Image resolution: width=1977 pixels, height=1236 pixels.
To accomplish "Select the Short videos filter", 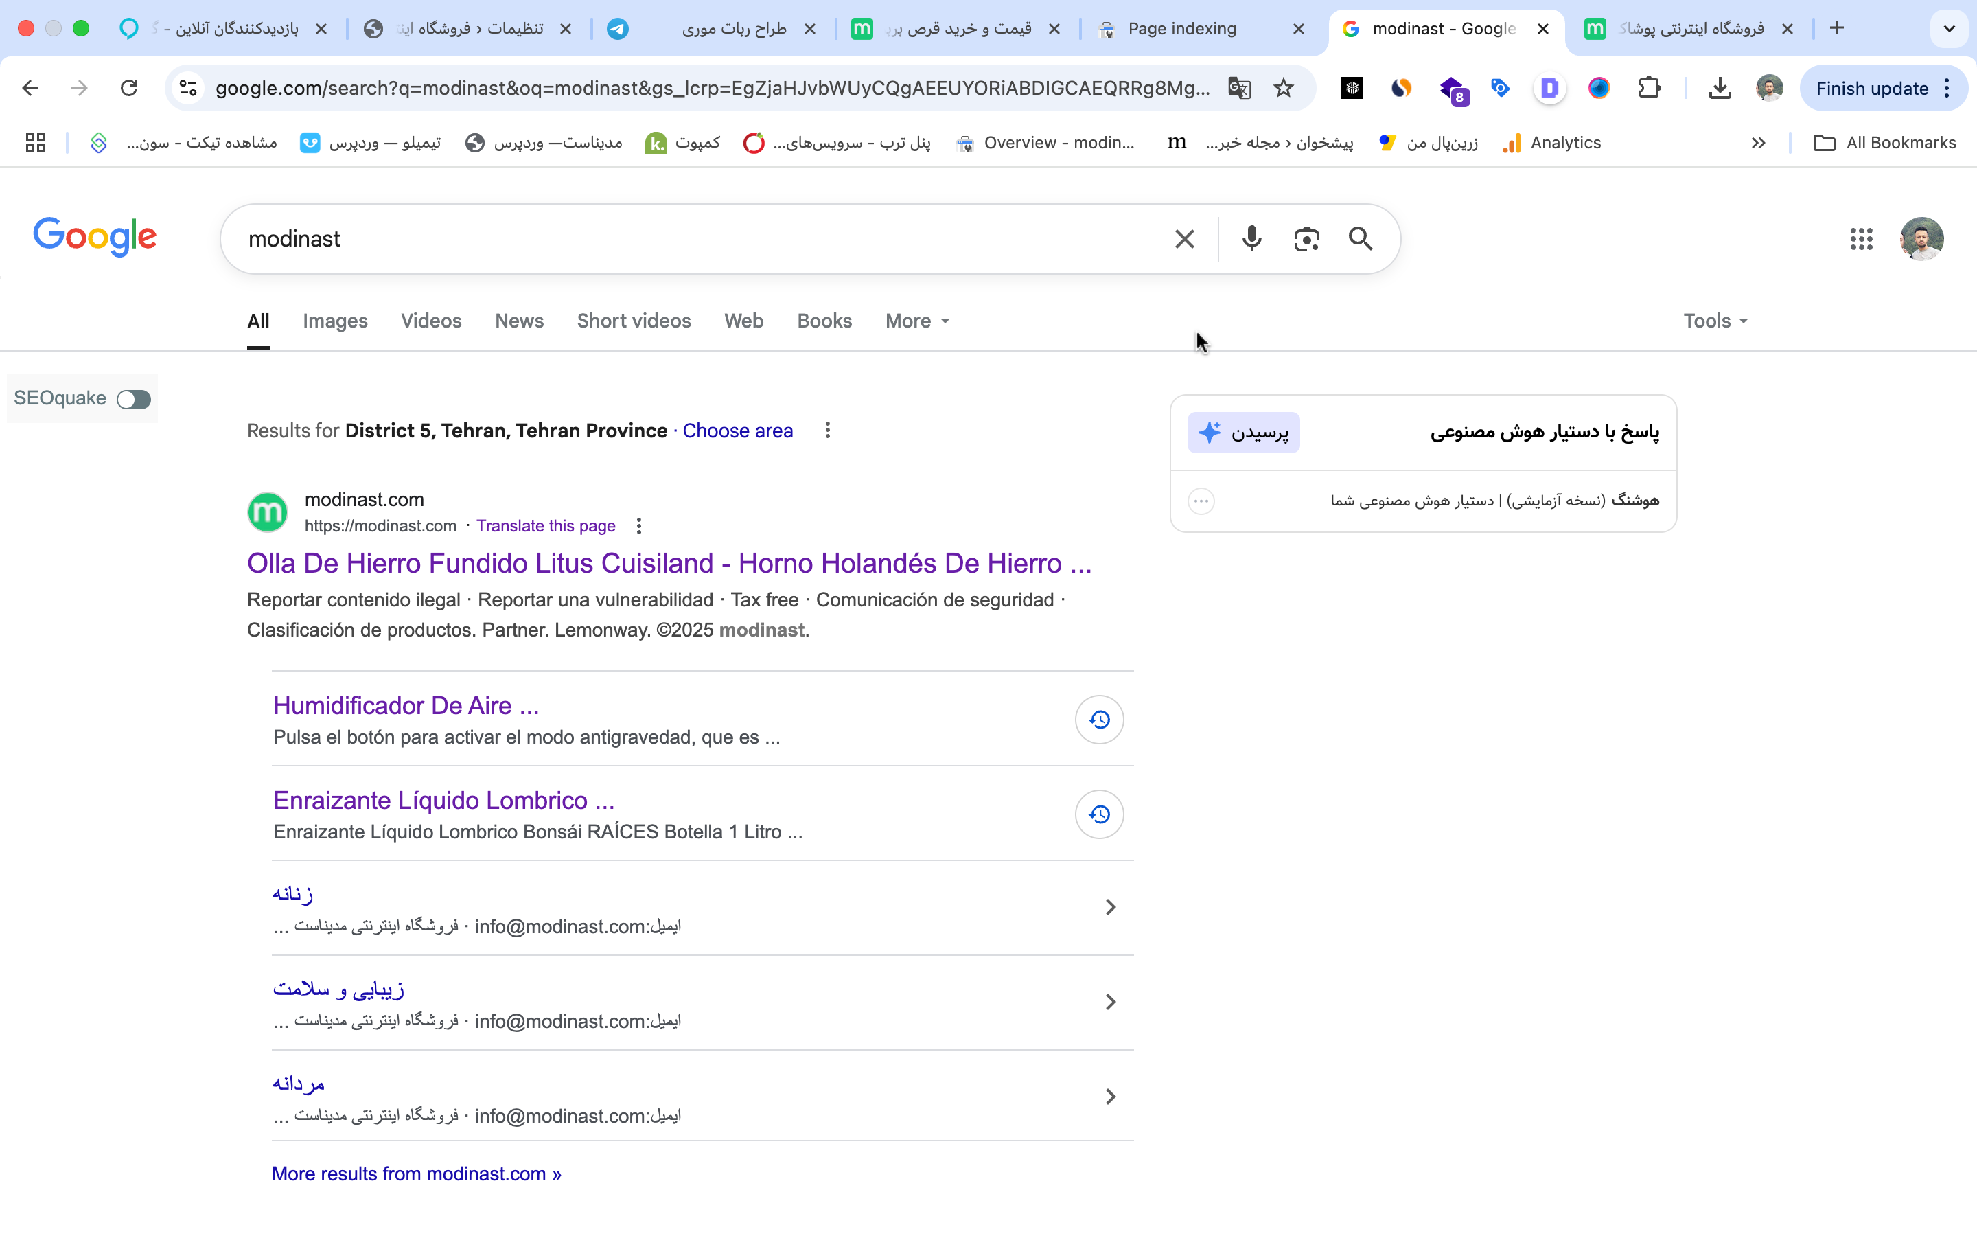I will 633,321.
